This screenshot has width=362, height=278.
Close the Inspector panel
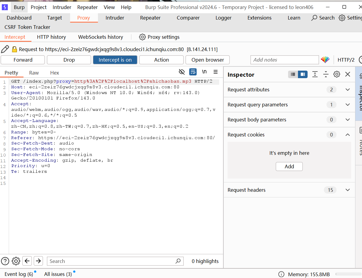(x=348, y=74)
